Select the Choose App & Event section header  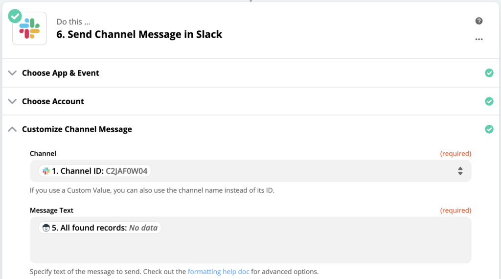click(251, 73)
